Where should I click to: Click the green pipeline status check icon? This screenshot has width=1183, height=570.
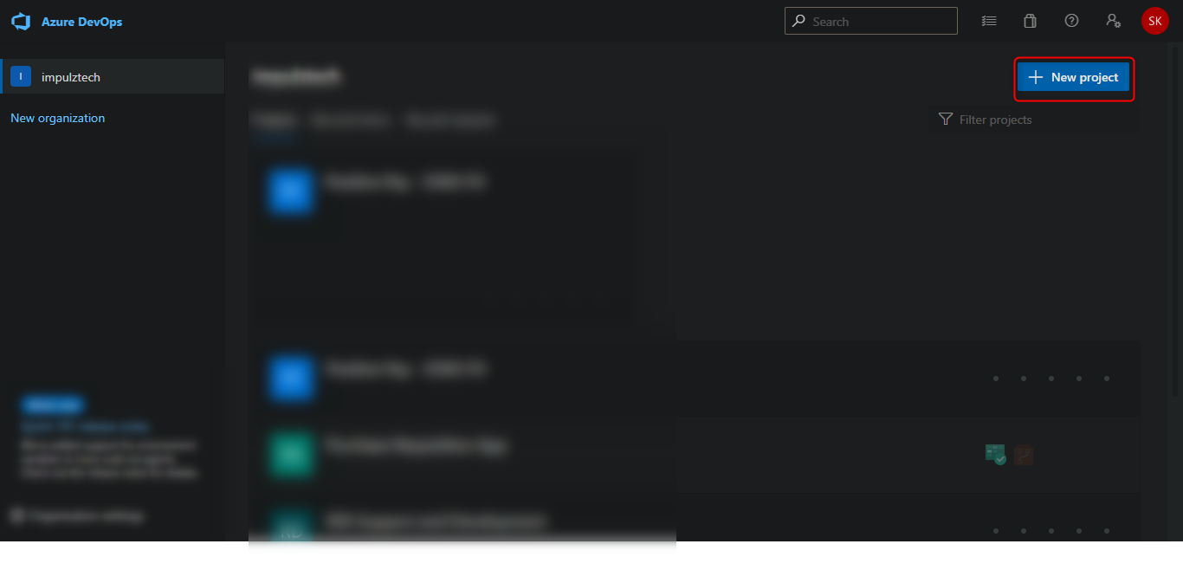tap(995, 454)
